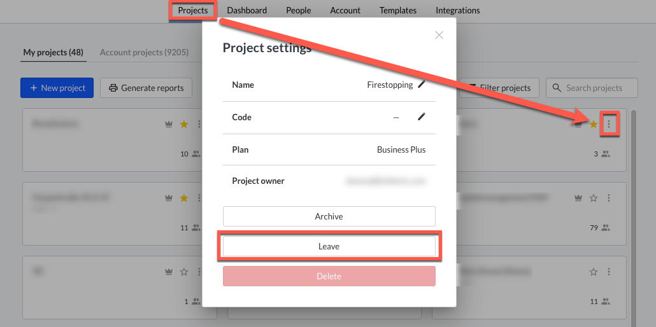Expand the kebab menu on the 79-member project
The height and width of the screenshot is (327, 656).
tap(609, 198)
